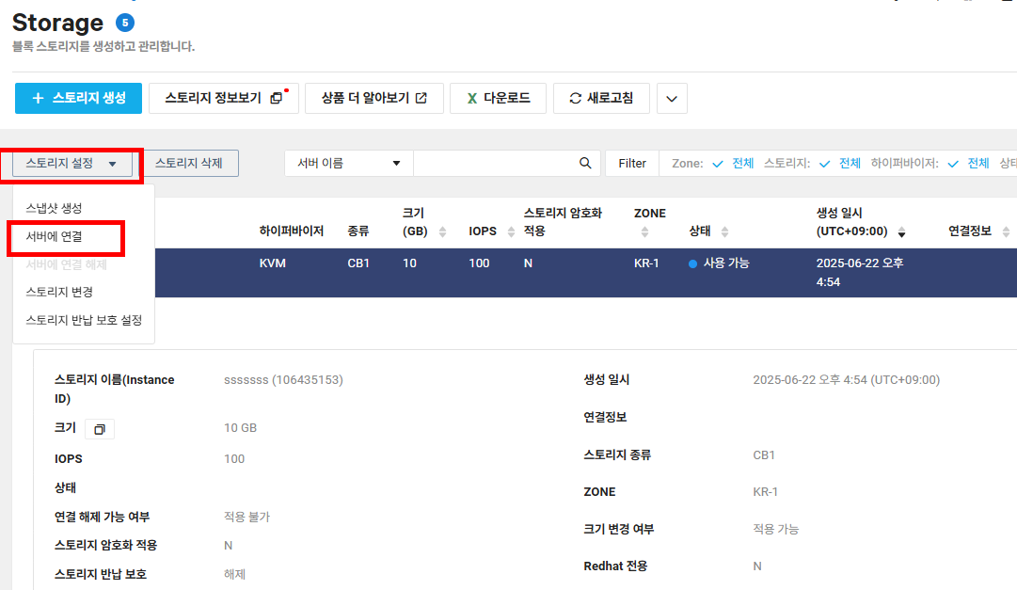
Task: Select 스토리지 변경 menu item
Action: [59, 292]
